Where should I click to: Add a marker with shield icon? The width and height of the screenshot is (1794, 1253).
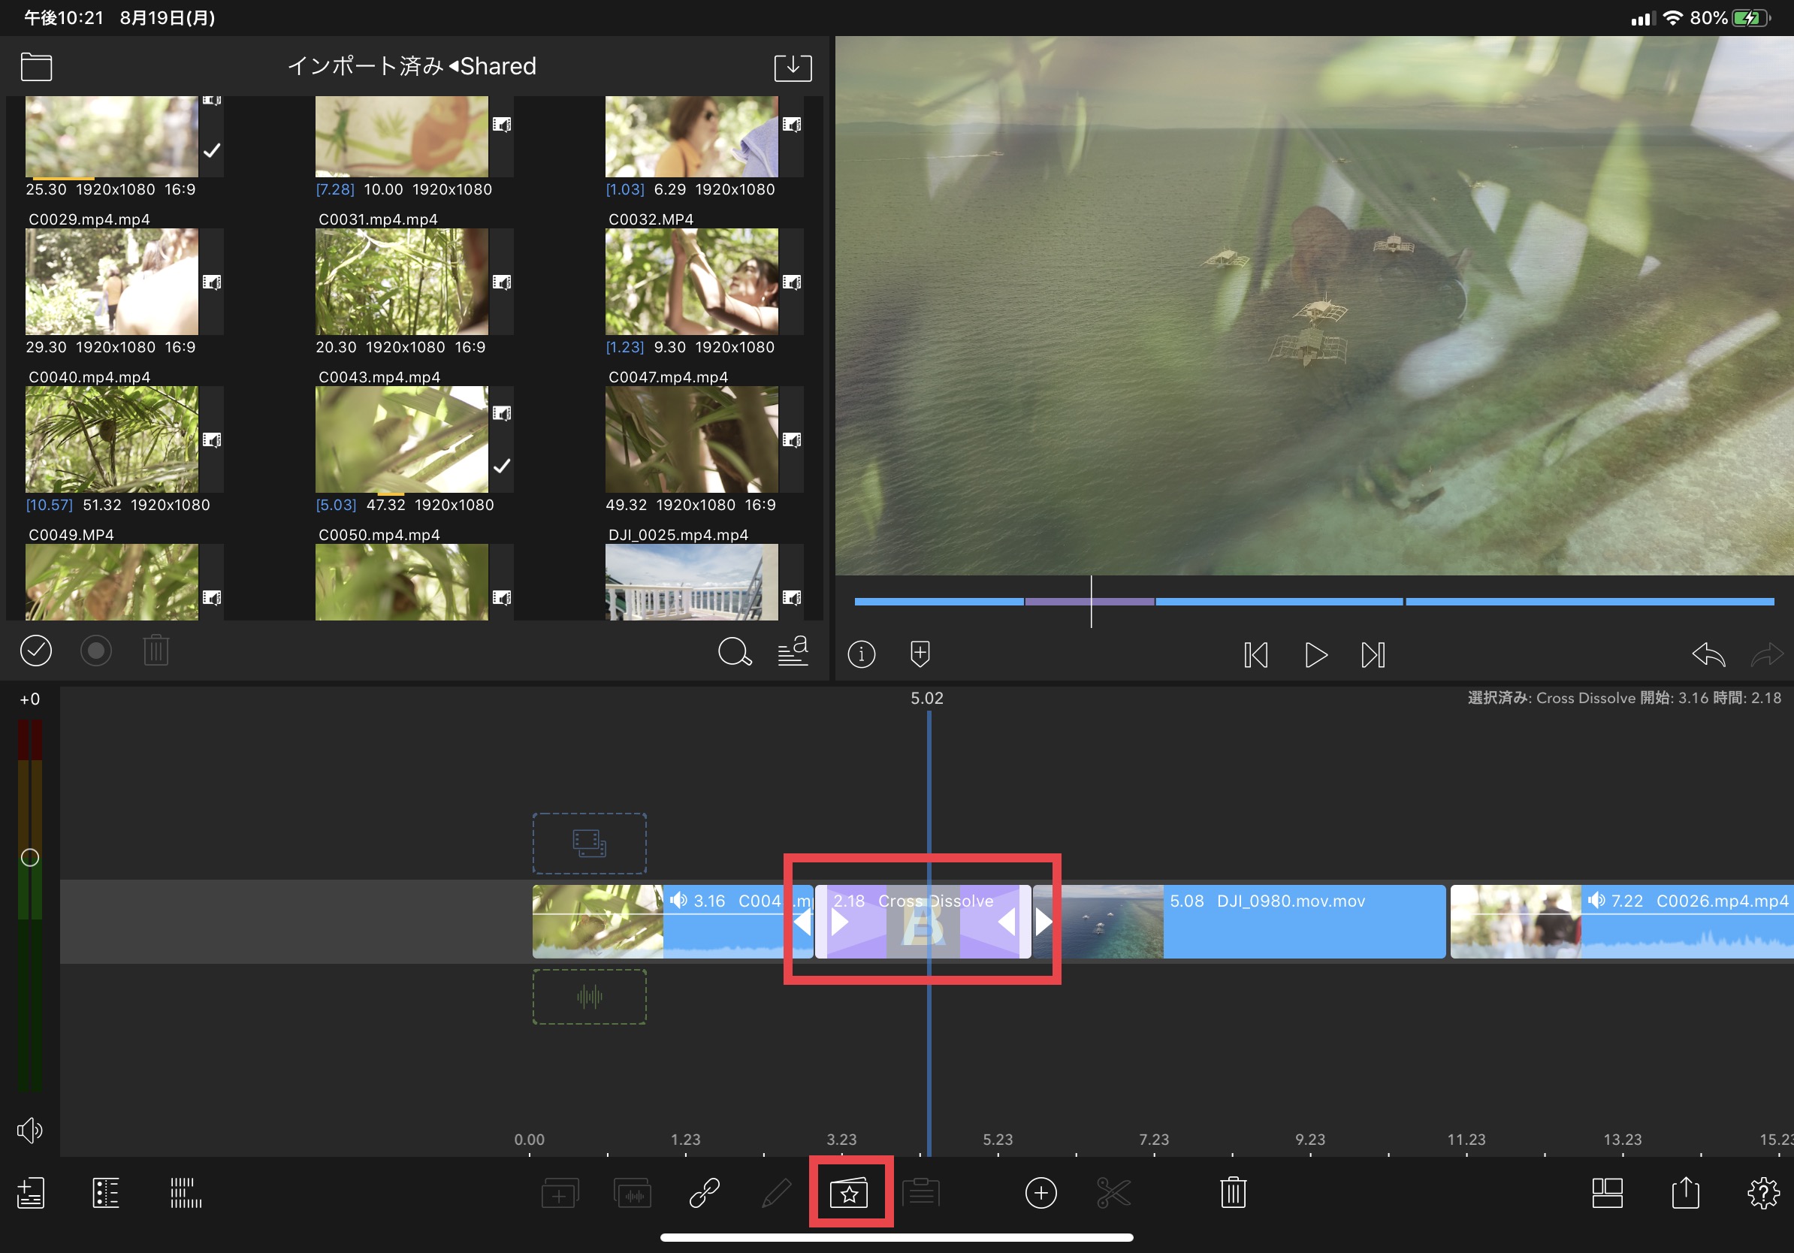point(920,654)
